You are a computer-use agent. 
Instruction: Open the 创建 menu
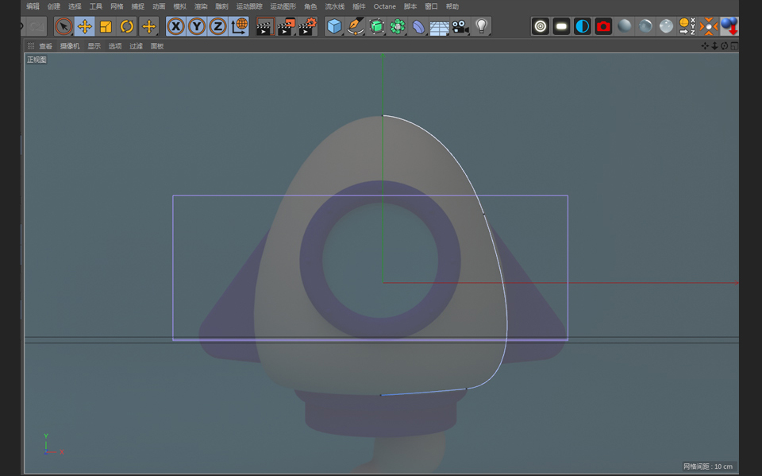click(53, 6)
